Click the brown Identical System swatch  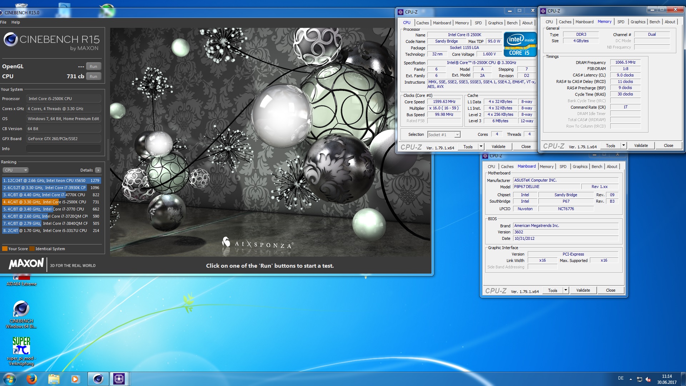[32, 249]
